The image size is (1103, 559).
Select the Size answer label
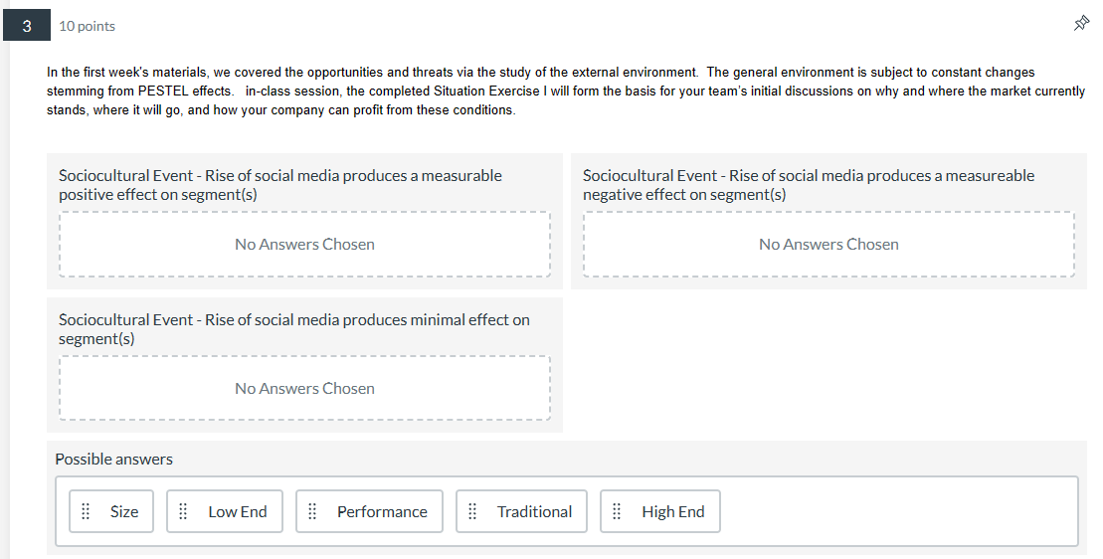click(124, 512)
